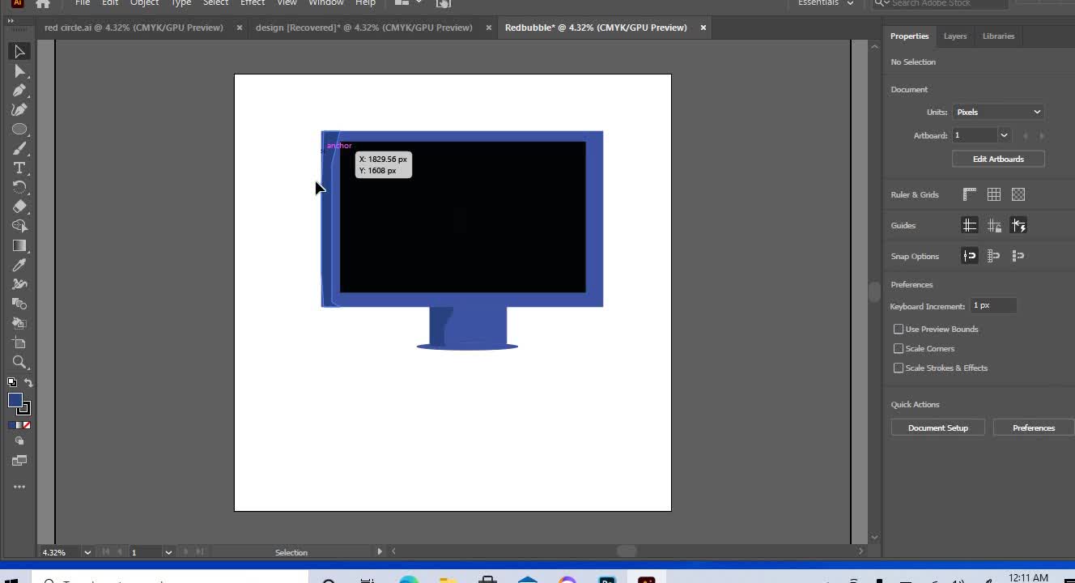Open the Effect menu
This screenshot has width=1075, height=583.
pyautogui.click(x=253, y=3)
